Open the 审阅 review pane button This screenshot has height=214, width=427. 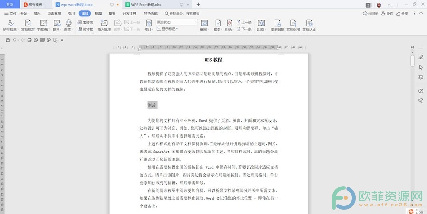click(204, 26)
